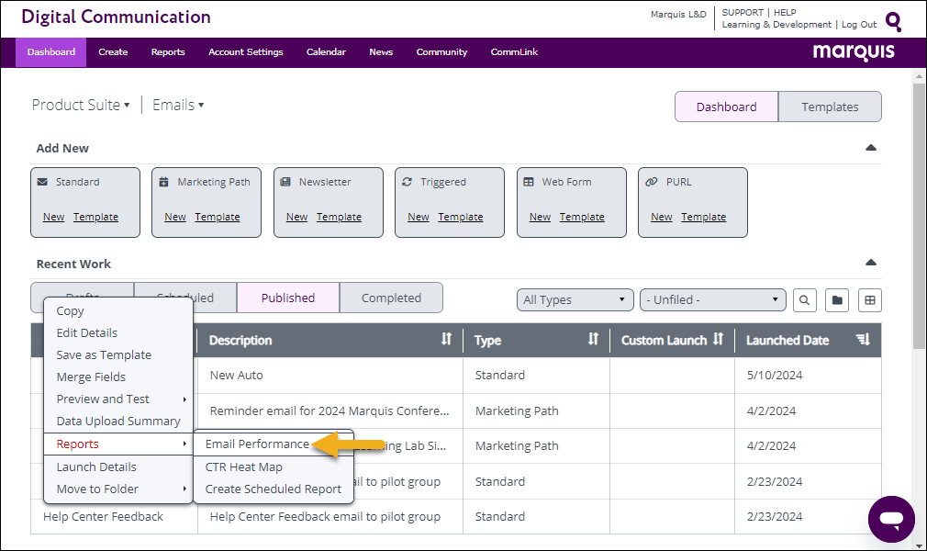Viewport: 927px width, 551px height.
Task: Sort by the Description column arrows
Action: 446,339
